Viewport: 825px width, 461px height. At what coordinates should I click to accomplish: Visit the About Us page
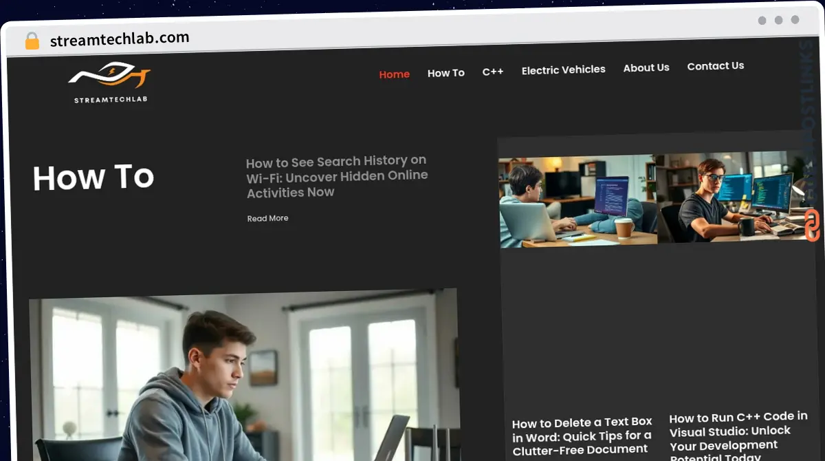(646, 67)
